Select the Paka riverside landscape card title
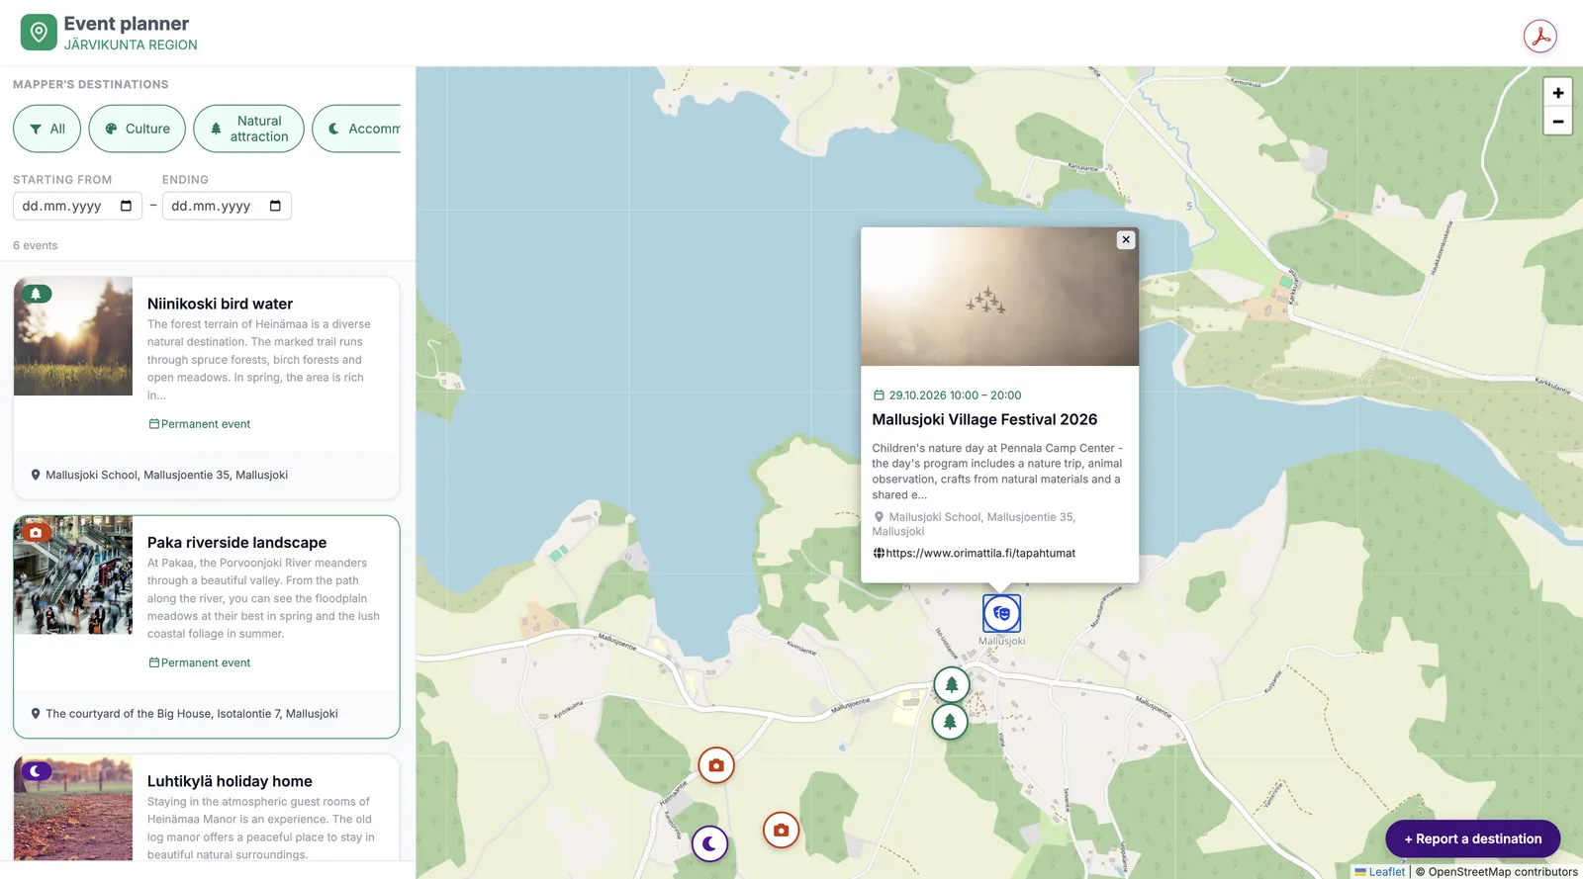1583x879 pixels. [236, 542]
